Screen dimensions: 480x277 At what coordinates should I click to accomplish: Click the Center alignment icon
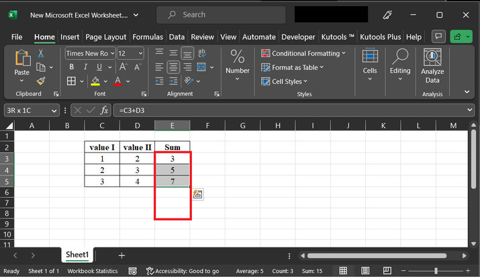pyautogui.click(x=173, y=67)
